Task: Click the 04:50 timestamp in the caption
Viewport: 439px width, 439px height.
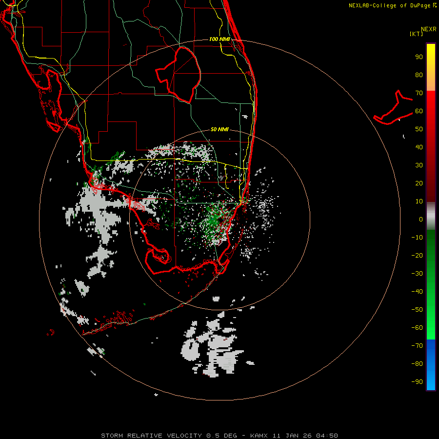Action: point(327,436)
